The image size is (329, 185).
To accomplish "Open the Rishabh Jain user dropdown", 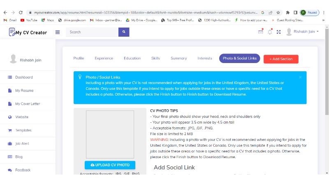I will 303,32.
